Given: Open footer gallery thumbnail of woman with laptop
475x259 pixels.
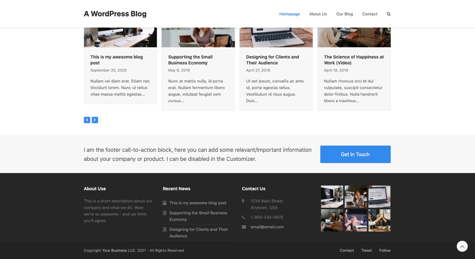Looking at the screenshot, I should pyautogui.click(x=356, y=197).
